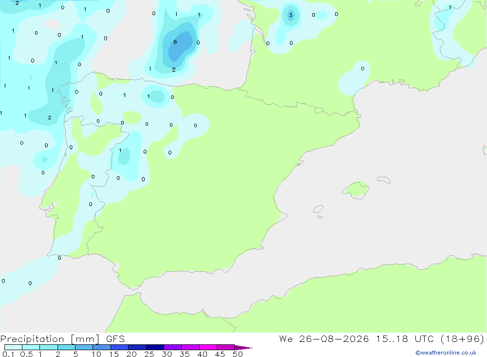Image resolution: width=487 pixels, height=357 pixels.
Task: Click the date 'We 26-08-2026'
Action: point(324,338)
